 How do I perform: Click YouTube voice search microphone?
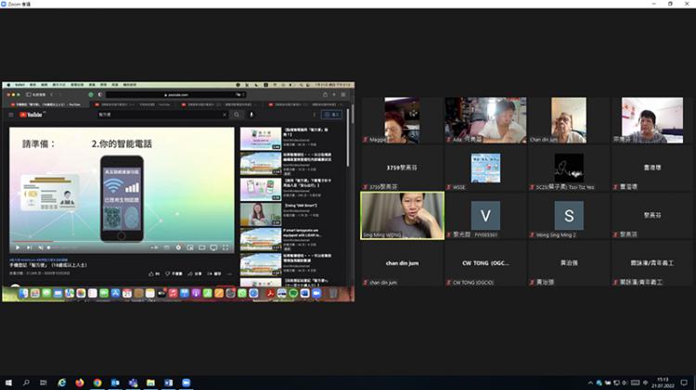[x=251, y=115]
